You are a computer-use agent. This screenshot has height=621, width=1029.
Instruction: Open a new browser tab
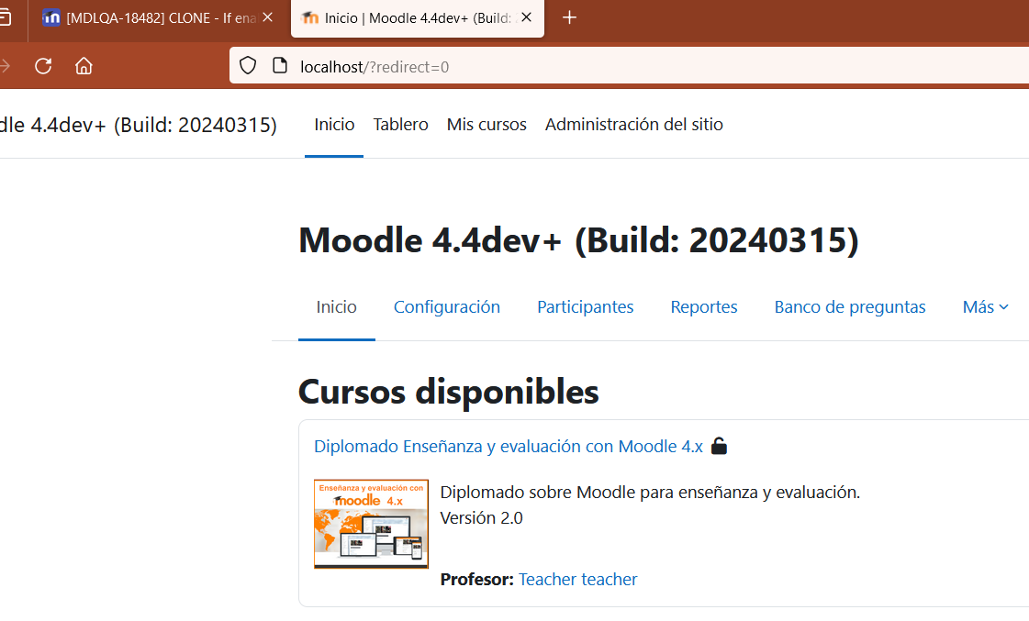pos(570,17)
